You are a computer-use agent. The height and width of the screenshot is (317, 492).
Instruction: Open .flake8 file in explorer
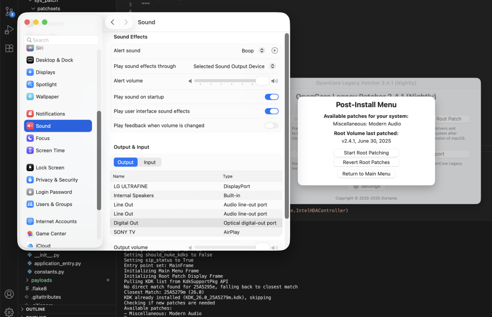[39, 288]
